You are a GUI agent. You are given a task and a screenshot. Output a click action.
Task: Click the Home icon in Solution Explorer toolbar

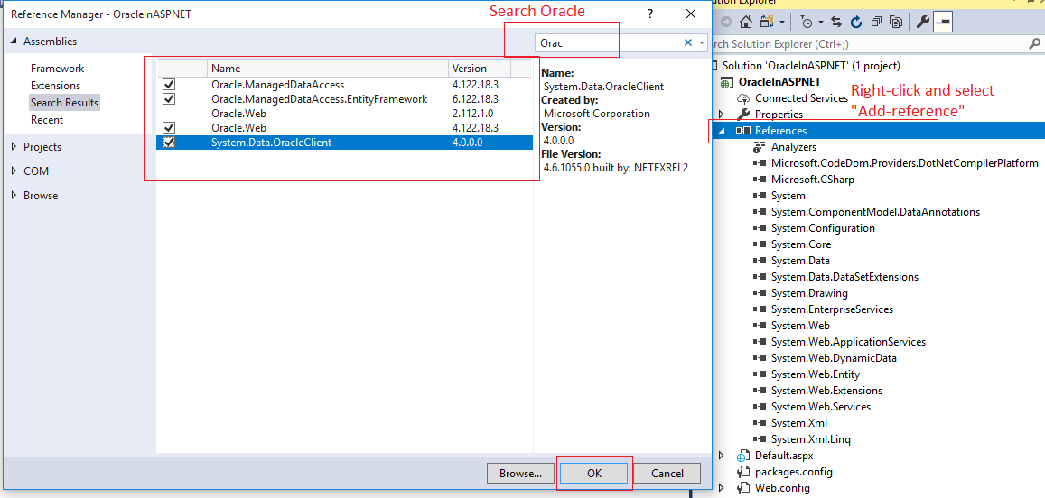tap(746, 22)
